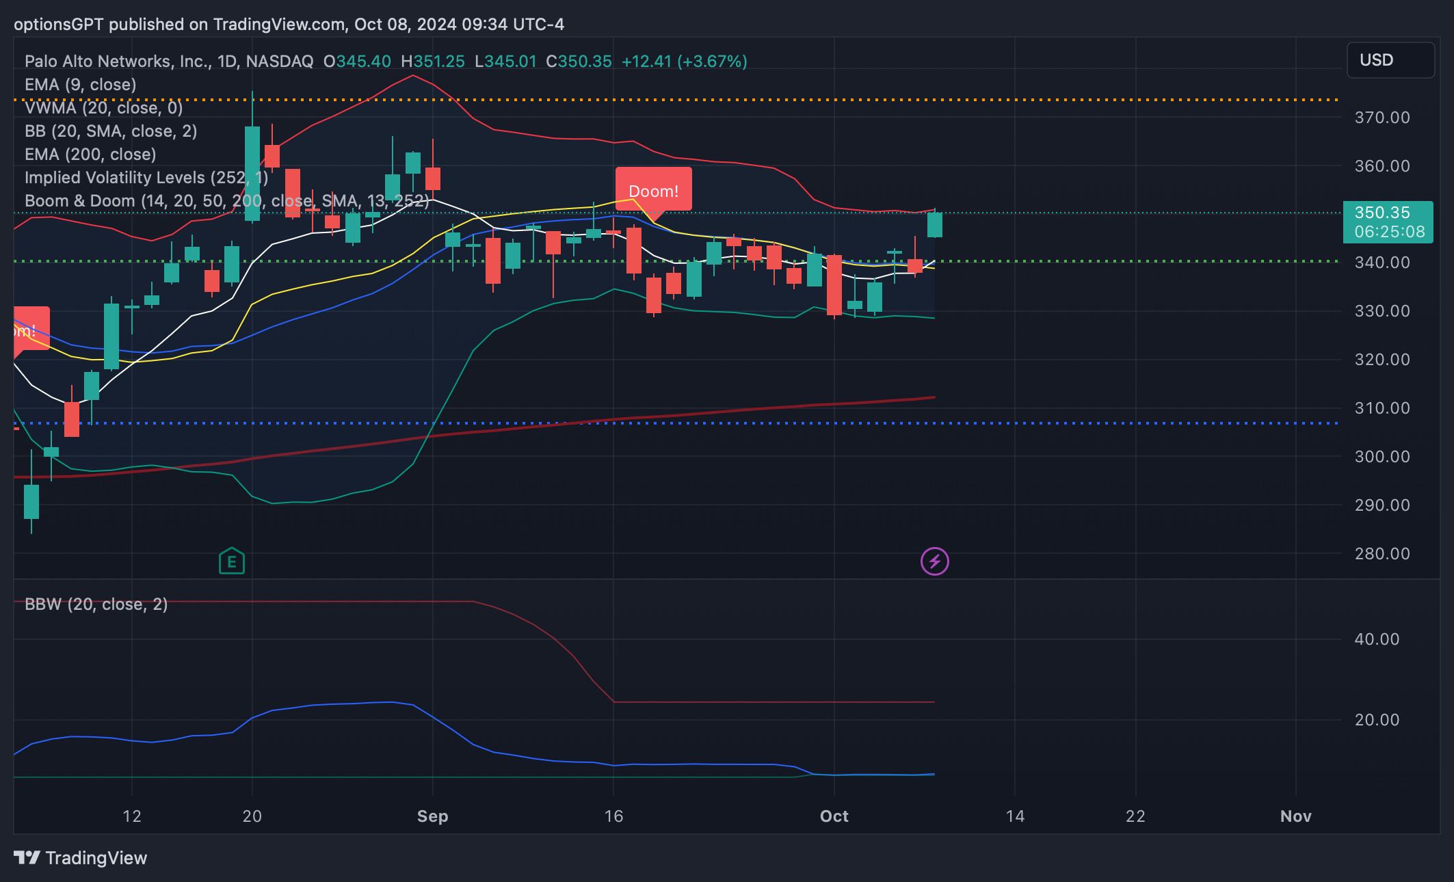Click the 20 date axis label
This screenshot has width=1454, height=882.
[252, 816]
